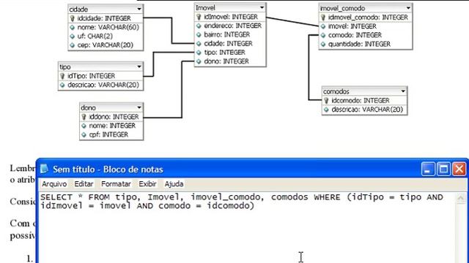Click the diamond icon beside endereco: INTEGER
This screenshot has height=263, width=469.
[x=199, y=26]
